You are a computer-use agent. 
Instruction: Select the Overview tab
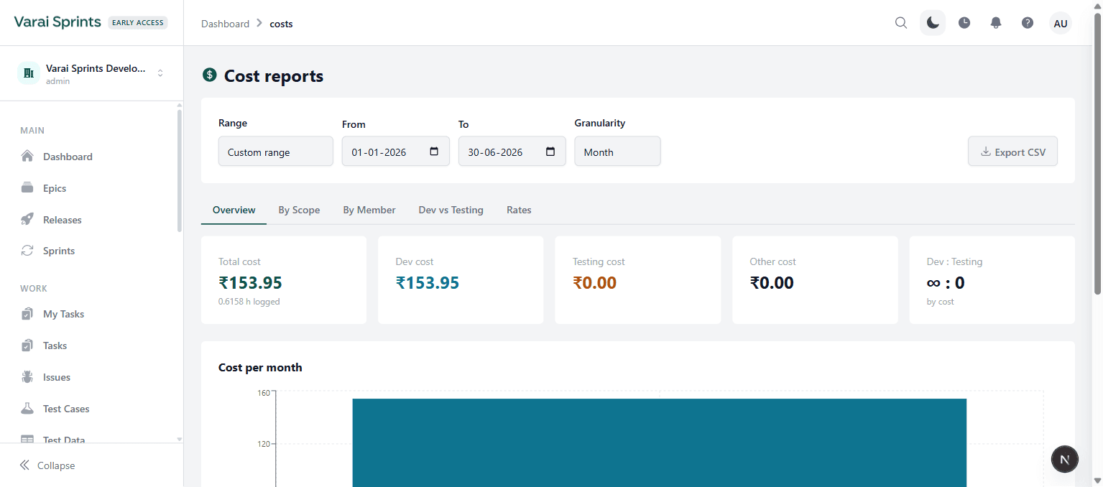click(234, 210)
